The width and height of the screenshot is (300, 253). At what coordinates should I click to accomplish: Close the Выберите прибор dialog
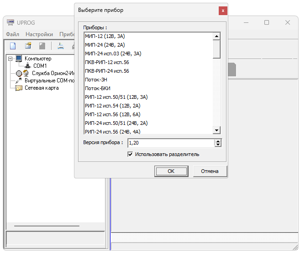point(223,11)
